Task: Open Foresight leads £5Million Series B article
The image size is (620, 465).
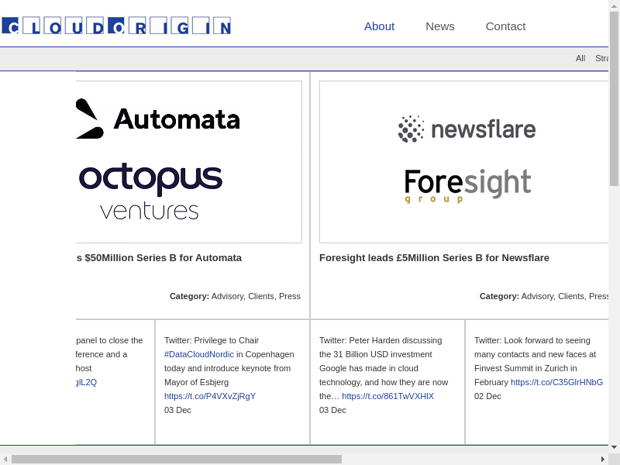Action: [434, 257]
